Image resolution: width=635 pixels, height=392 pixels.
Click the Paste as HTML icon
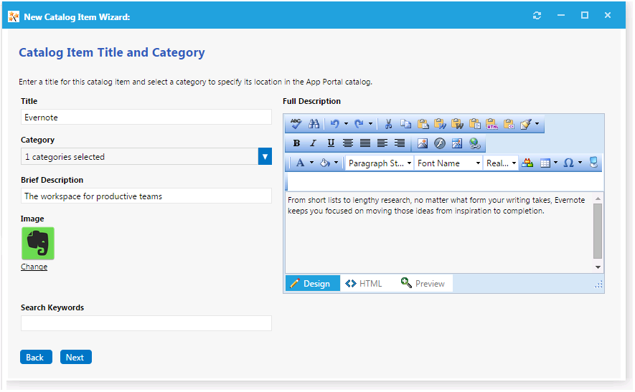pyautogui.click(x=491, y=124)
